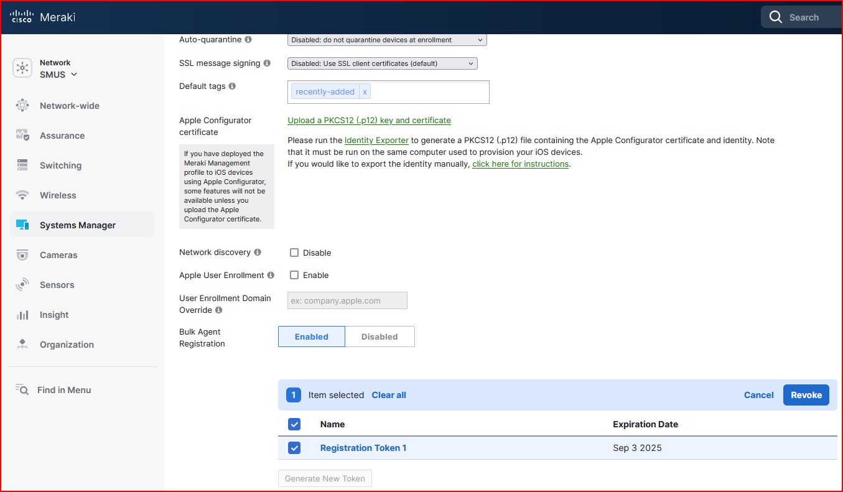Tick the Network discovery Disable checkbox
The image size is (843, 492).
[294, 253]
